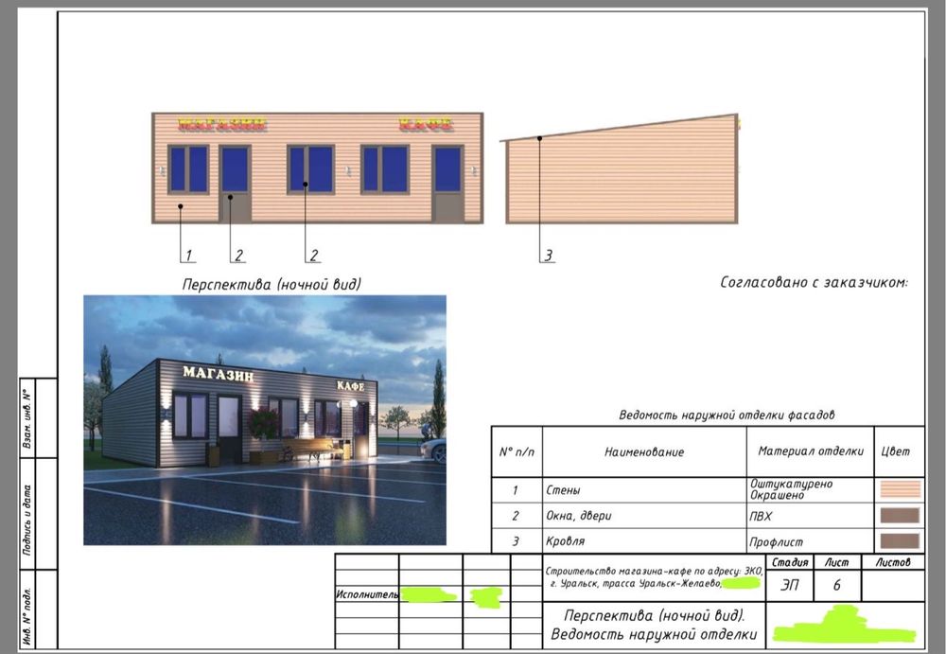Viewport: 946px width, 654px height.
Task: Click the wall color swatch in row 1
Action: 901,489
